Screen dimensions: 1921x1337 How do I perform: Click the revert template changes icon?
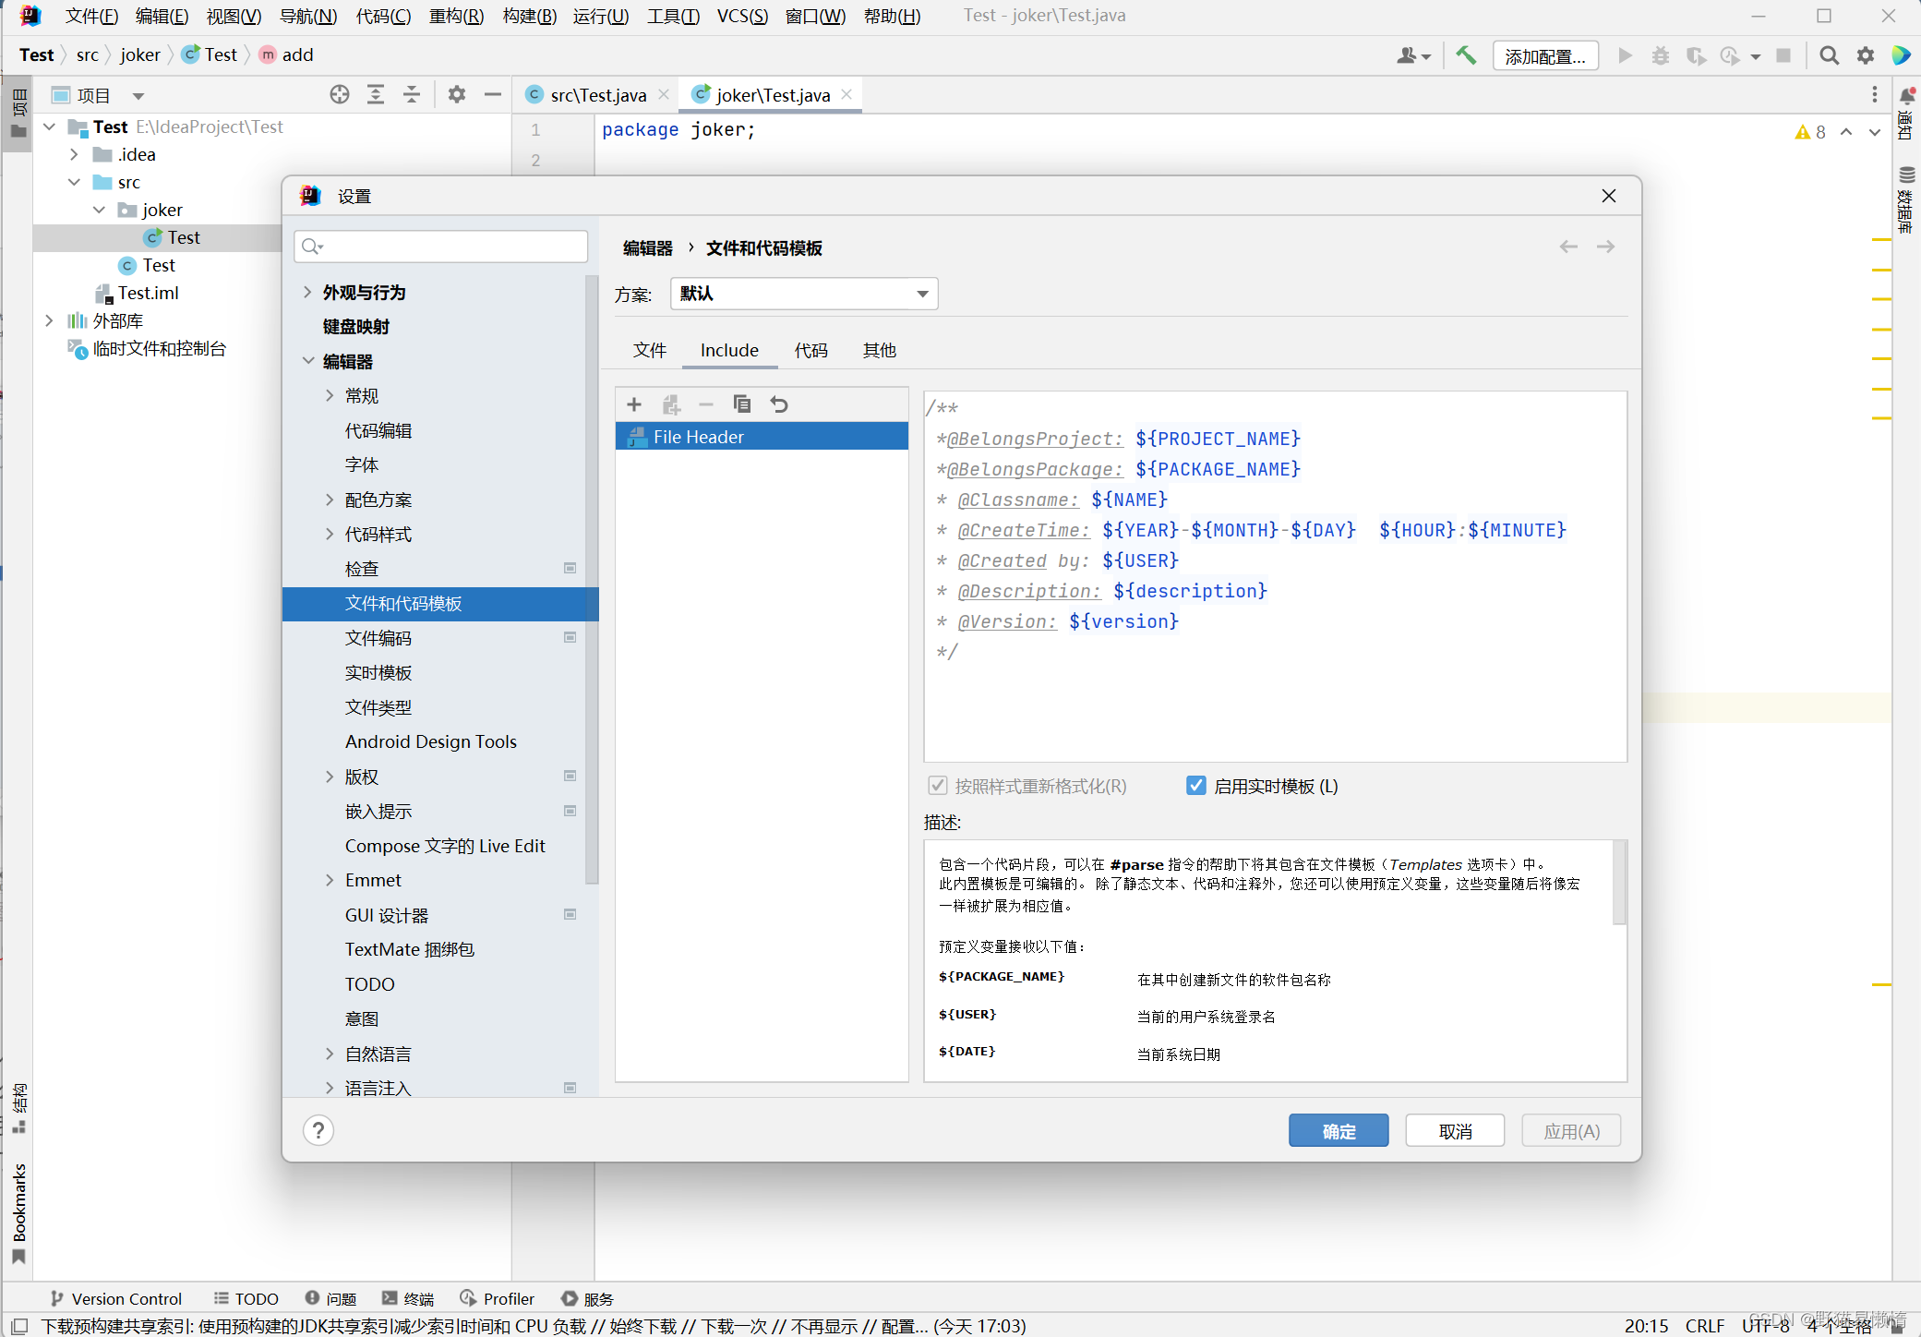(779, 404)
